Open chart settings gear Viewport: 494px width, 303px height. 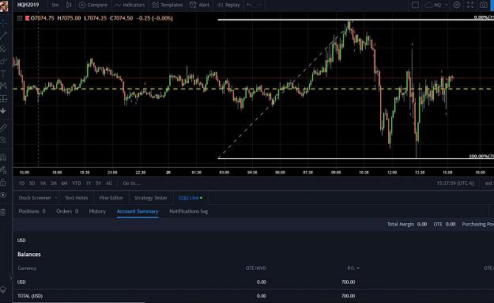coord(457,5)
